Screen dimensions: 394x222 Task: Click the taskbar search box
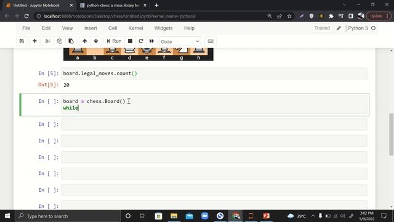pos(68,216)
